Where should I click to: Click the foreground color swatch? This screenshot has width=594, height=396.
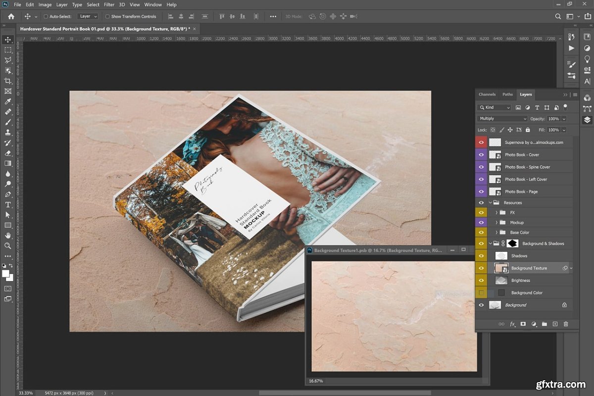click(x=5, y=274)
